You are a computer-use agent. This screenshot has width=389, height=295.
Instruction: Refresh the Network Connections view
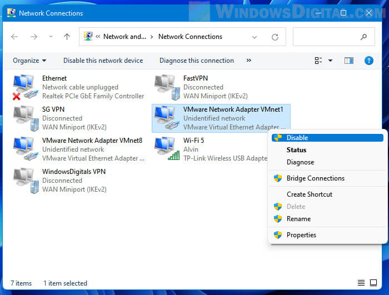click(275, 37)
